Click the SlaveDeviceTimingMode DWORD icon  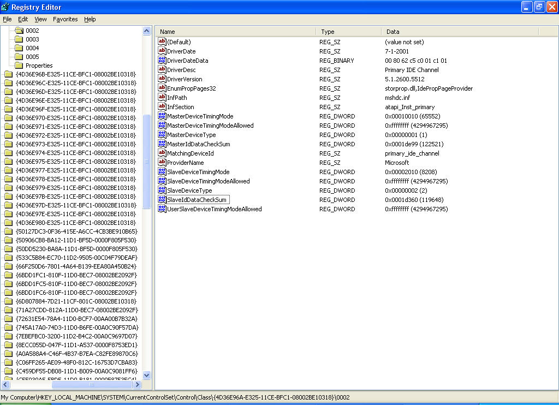coord(162,171)
